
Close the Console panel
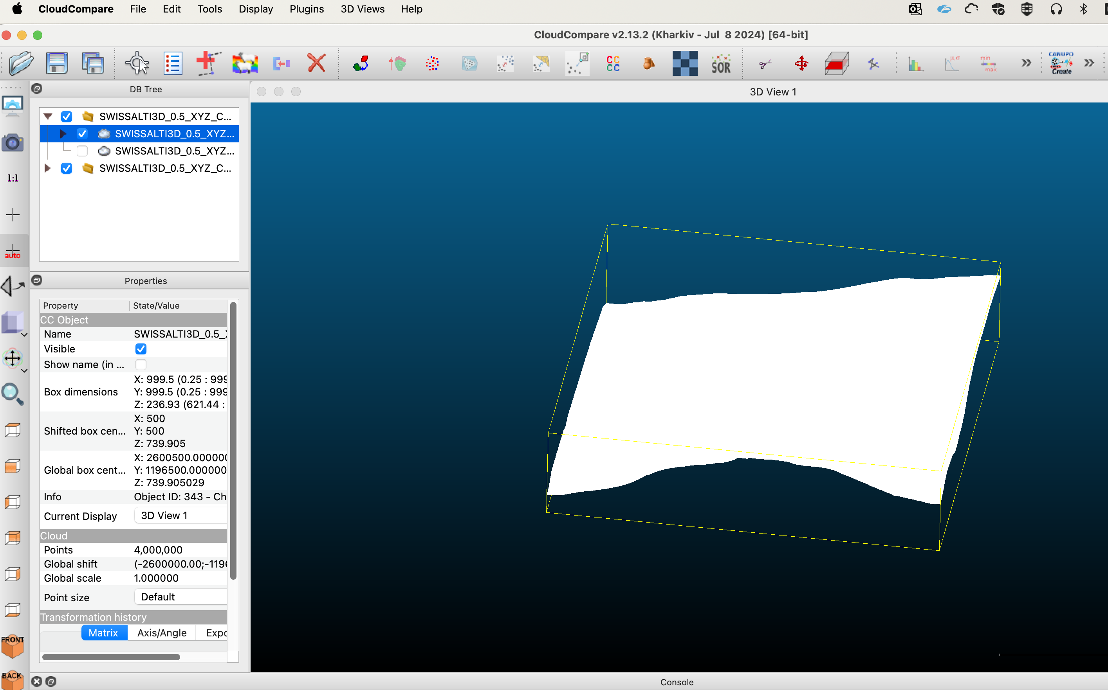(37, 681)
